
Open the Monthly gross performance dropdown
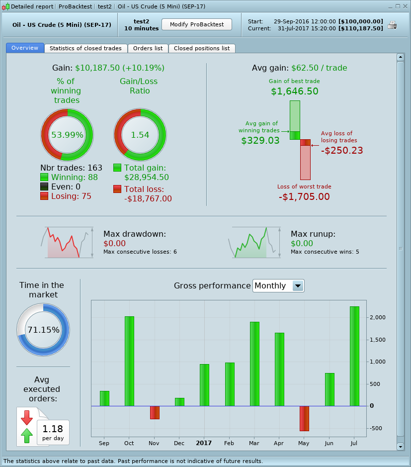click(x=278, y=286)
